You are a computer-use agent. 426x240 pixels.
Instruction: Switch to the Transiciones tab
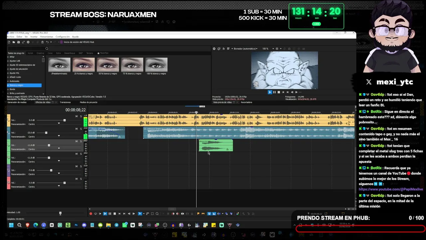pyautogui.click(x=65, y=102)
